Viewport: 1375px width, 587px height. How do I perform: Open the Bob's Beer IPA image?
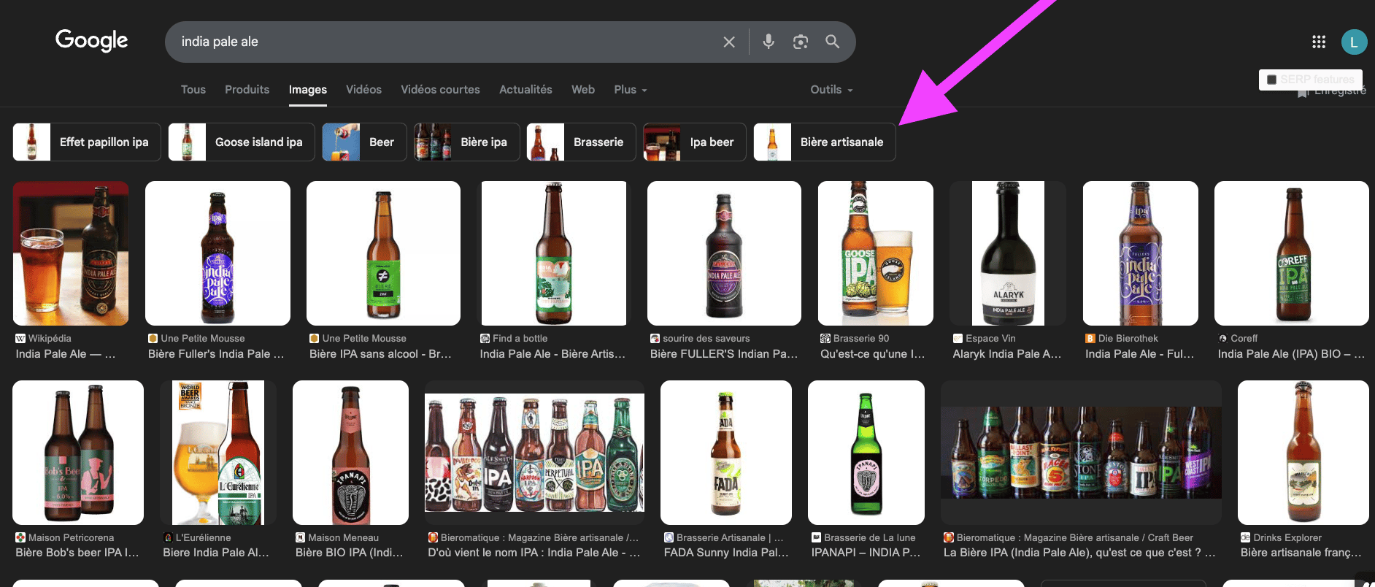point(78,453)
